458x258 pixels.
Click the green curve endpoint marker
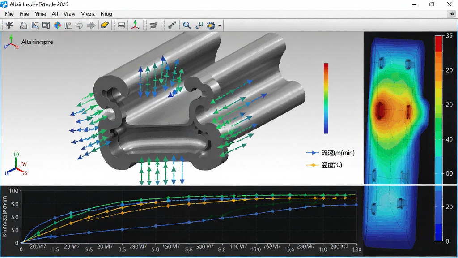click(345, 195)
